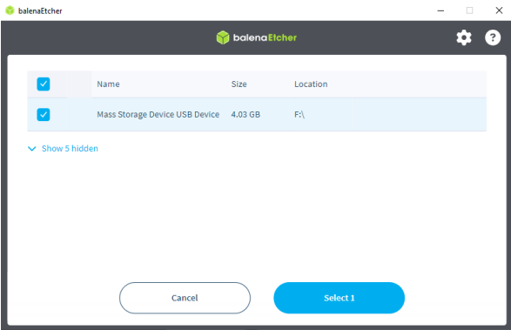Select the Mass Storage Device USB Device row
The height and width of the screenshot is (330, 511).
click(257, 114)
